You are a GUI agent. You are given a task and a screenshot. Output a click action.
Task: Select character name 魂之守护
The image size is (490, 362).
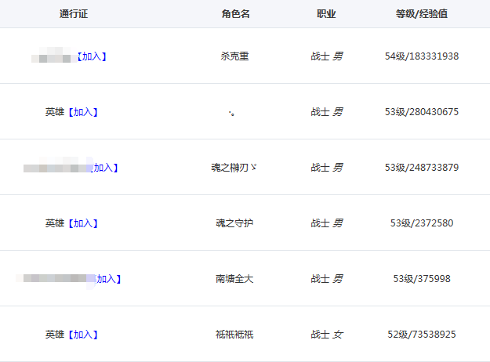pos(234,223)
